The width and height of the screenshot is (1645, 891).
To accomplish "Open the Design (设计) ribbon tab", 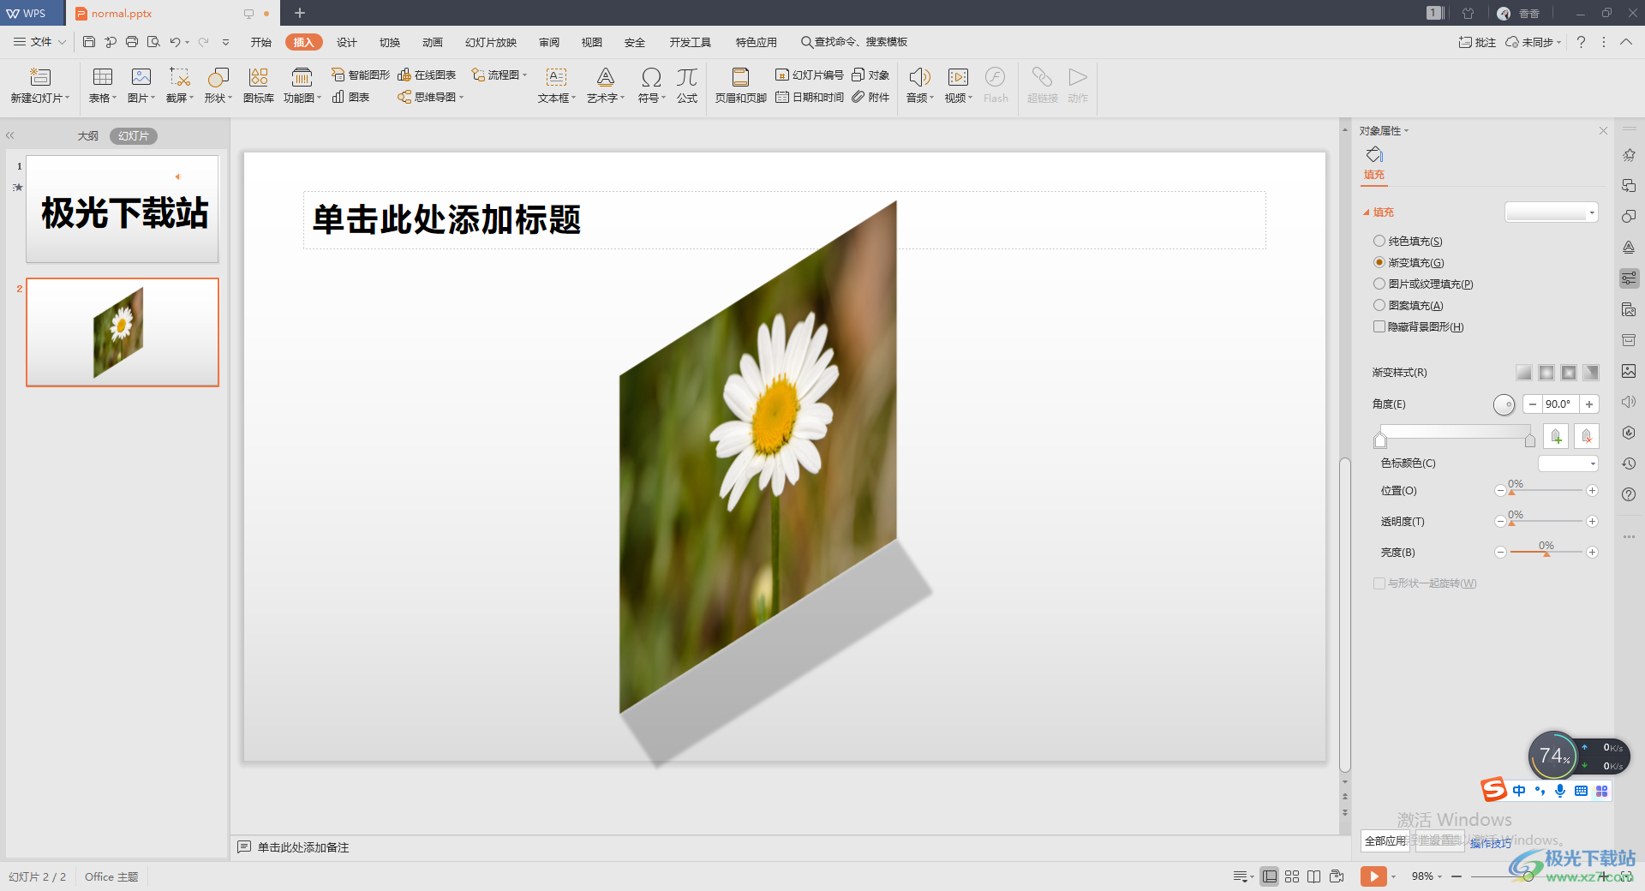I will coord(347,42).
